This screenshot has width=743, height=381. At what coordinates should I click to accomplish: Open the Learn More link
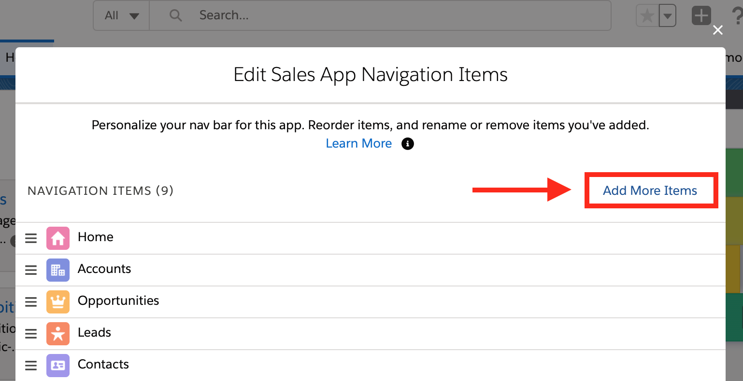(358, 144)
